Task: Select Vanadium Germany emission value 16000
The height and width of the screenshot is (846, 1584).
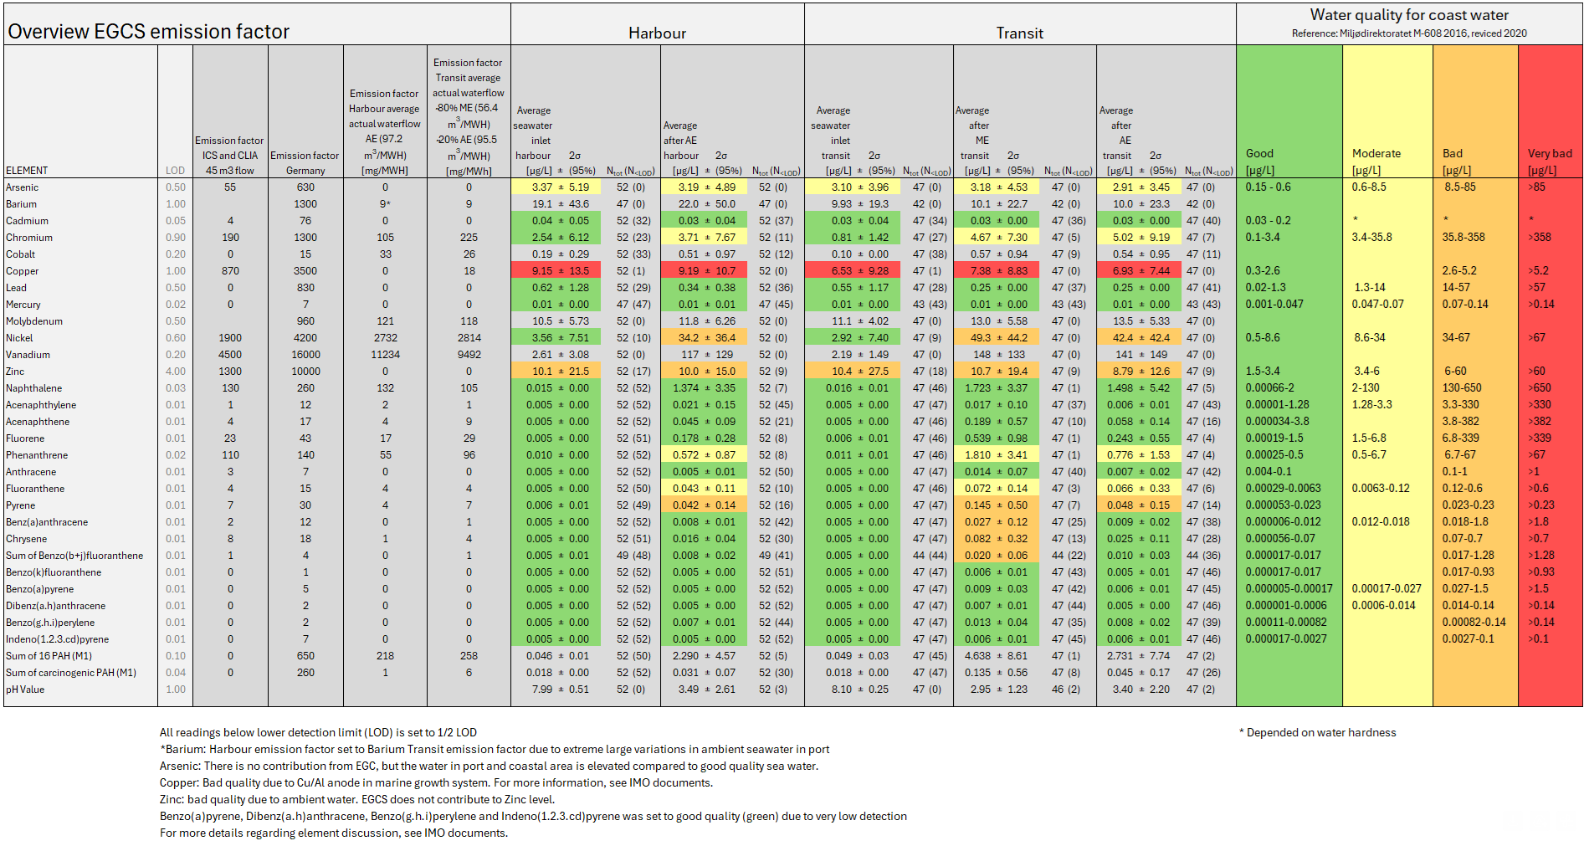Action: click(x=305, y=355)
